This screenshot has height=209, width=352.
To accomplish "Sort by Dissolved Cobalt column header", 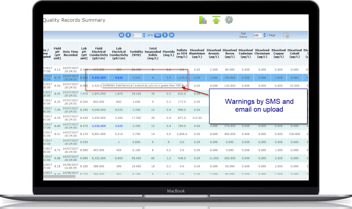I will coord(295,53).
